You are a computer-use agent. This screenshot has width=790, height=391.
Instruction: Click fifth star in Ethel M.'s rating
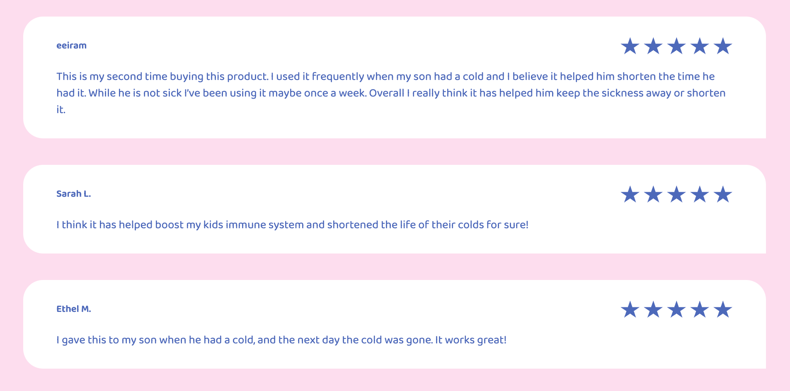[x=723, y=309]
